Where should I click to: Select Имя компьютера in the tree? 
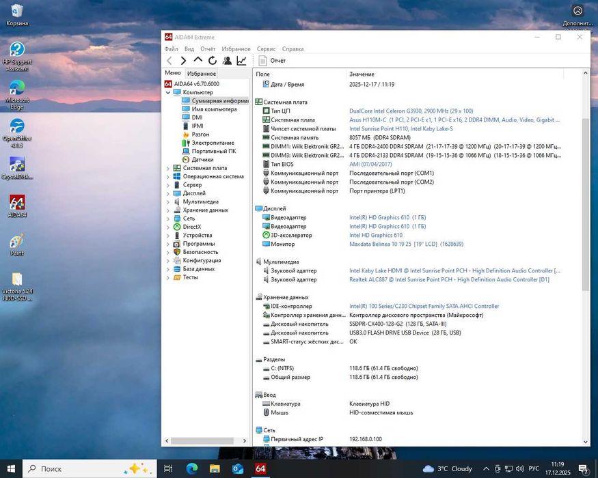click(214, 109)
